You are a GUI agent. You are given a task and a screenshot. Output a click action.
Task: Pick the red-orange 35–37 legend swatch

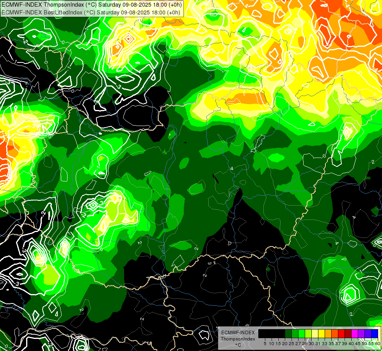click(335, 333)
